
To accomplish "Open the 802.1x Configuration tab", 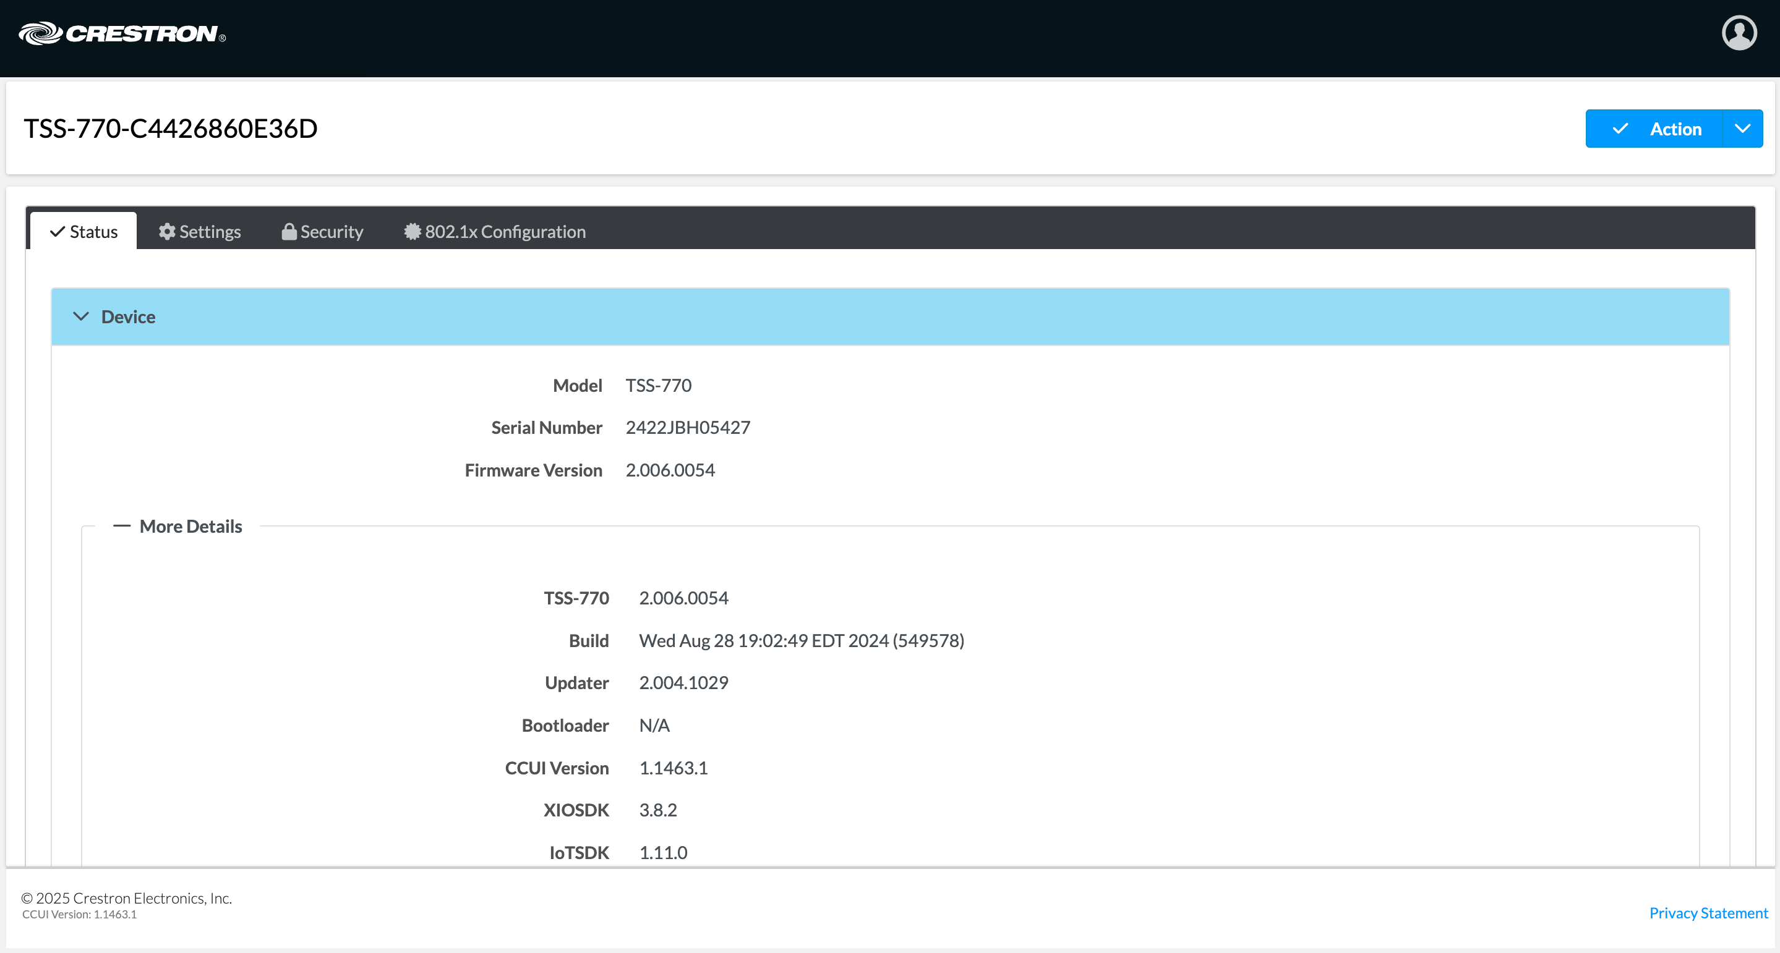I will [495, 231].
